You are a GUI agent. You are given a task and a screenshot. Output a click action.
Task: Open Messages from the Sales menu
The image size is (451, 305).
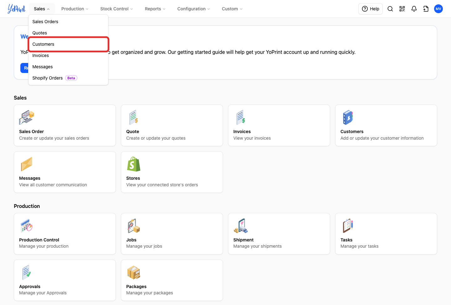[68, 67]
